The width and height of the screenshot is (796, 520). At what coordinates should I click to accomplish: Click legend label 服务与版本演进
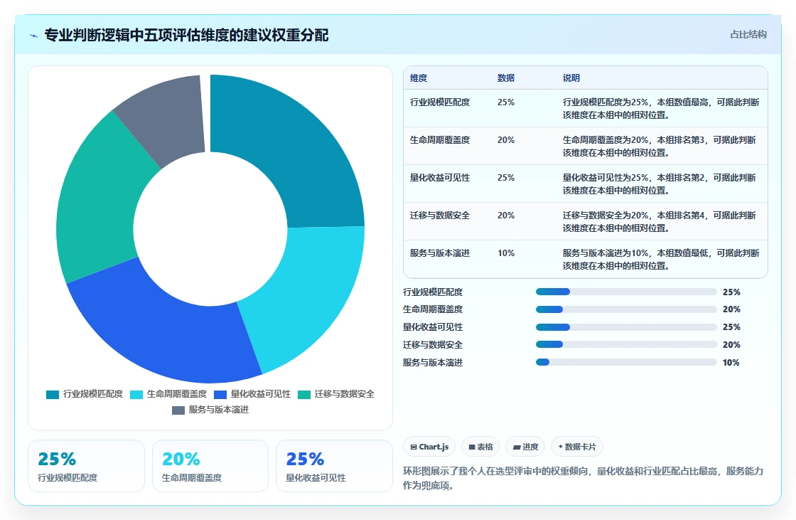coord(218,410)
